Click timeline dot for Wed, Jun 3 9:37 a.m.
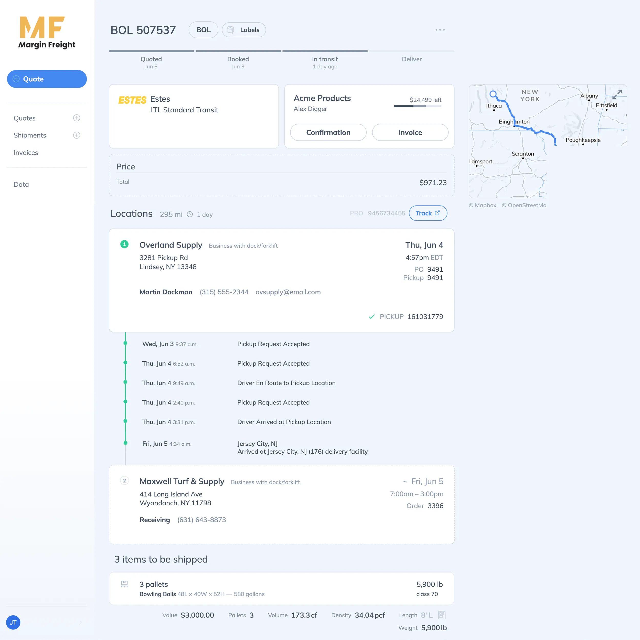The image size is (640, 640). [125, 343]
